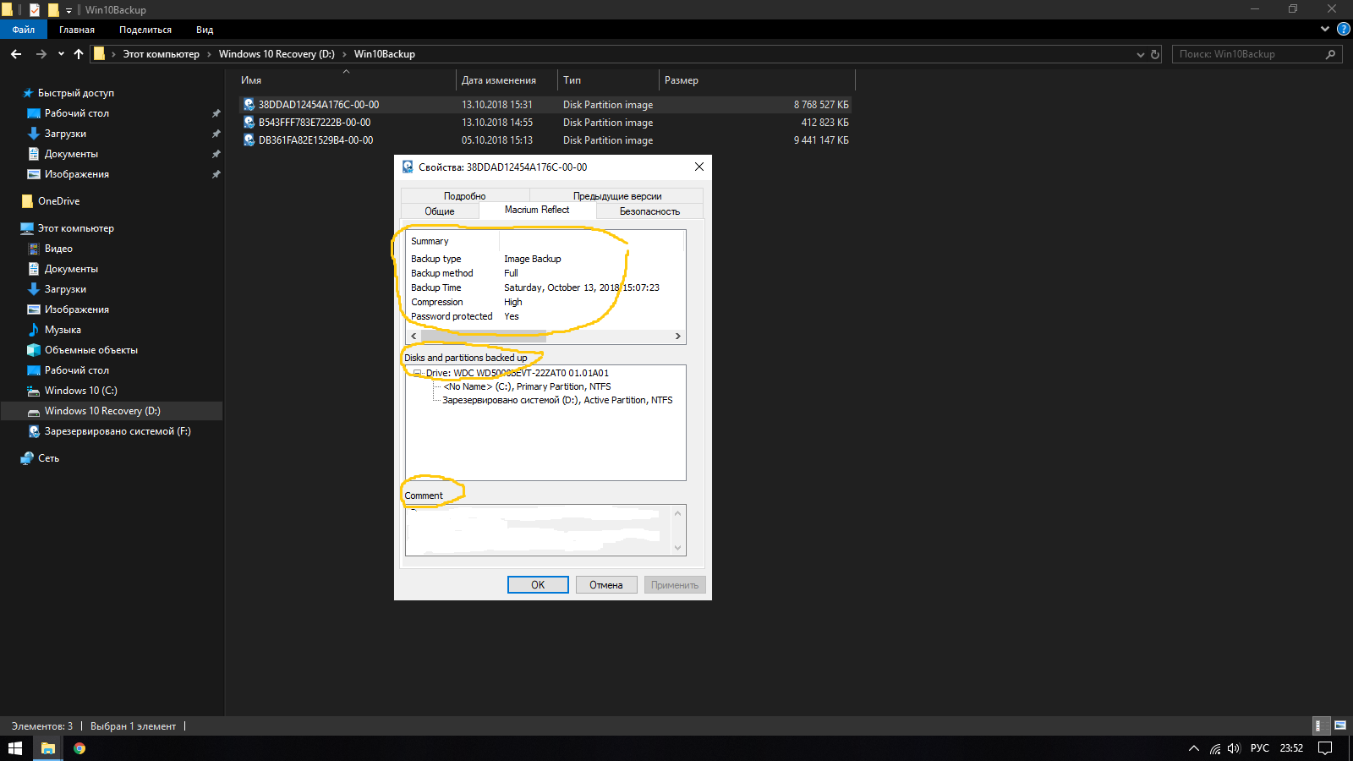Screen dimensions: 1353x761
Task: Expand the ribbon with the chevron
Action: [x=1324, y=29]
